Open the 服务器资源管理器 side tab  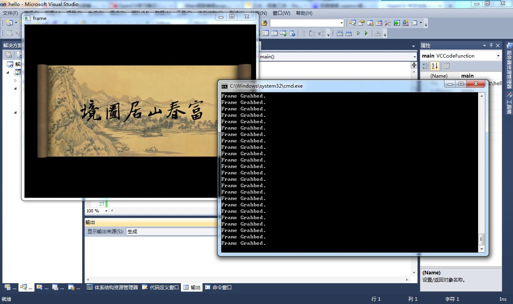(x=509, y=66)
